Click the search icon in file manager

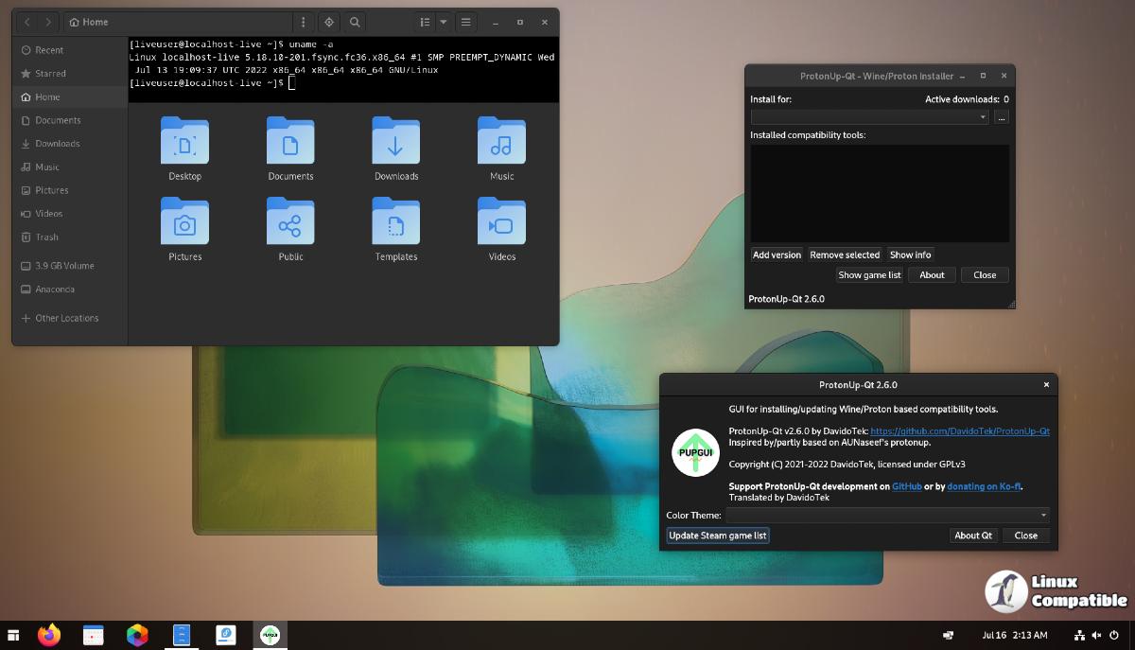[355, 22]
